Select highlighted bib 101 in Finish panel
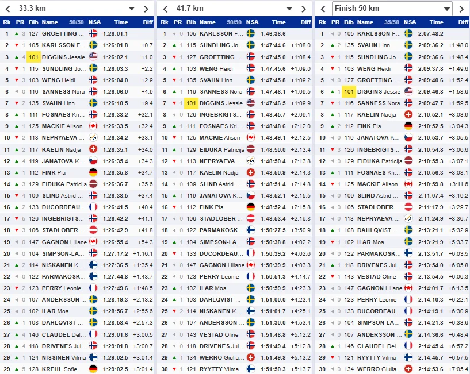This screenshot has width=470, height=374. (x=349, y=91)
